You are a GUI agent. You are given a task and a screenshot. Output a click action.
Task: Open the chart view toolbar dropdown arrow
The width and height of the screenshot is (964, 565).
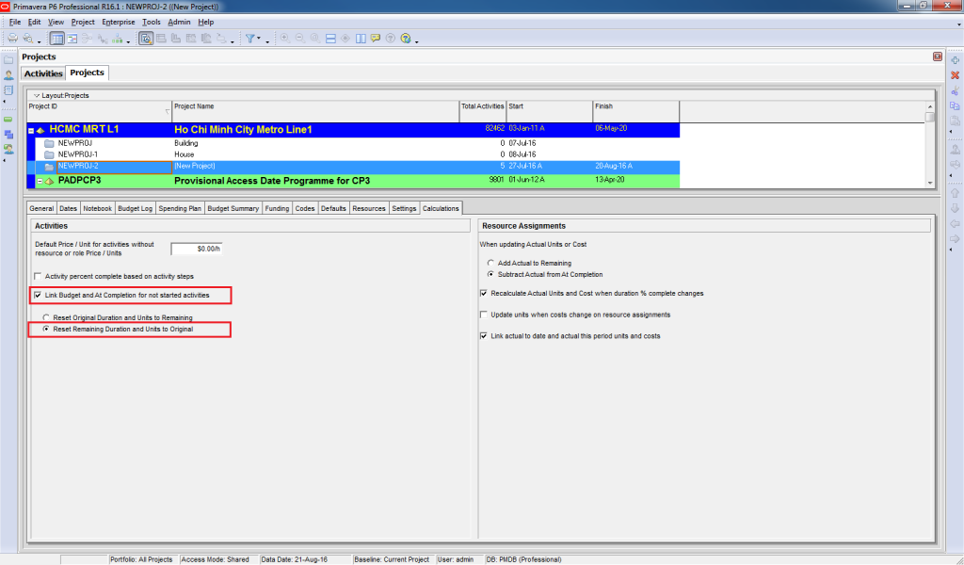click(128, 41)
